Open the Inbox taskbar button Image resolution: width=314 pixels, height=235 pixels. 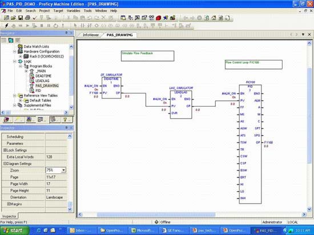(x=82, y=230)
